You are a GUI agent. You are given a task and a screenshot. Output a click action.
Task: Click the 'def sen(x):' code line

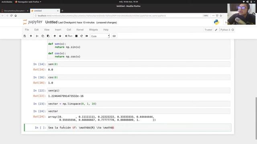point(57,44)
